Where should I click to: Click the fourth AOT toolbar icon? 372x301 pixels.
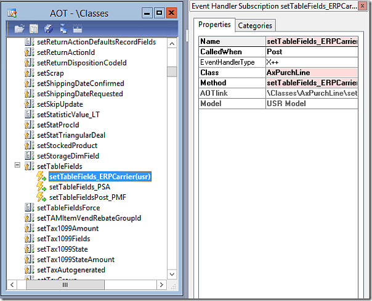63,28
